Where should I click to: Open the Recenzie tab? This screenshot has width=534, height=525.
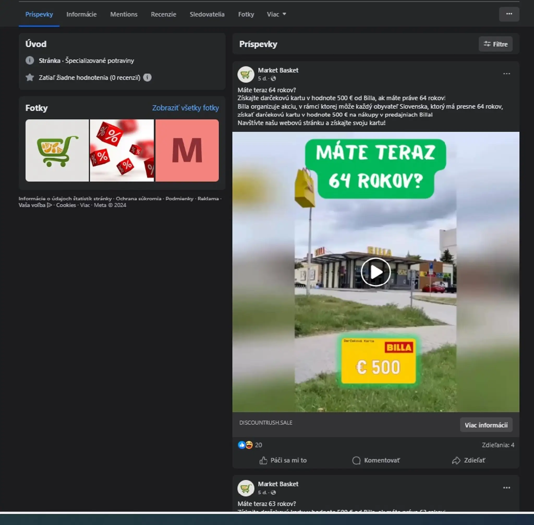tap(163, 14)
